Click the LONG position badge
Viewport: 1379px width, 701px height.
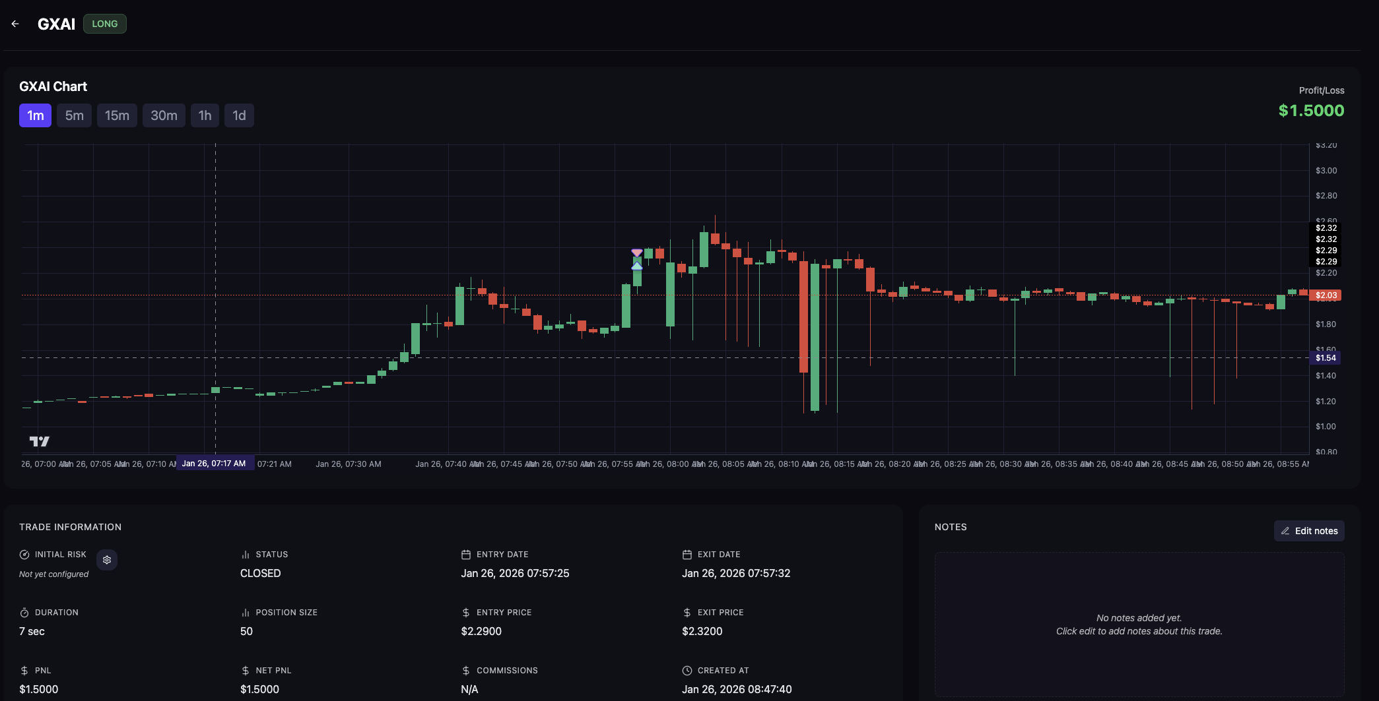pos(104,24)
